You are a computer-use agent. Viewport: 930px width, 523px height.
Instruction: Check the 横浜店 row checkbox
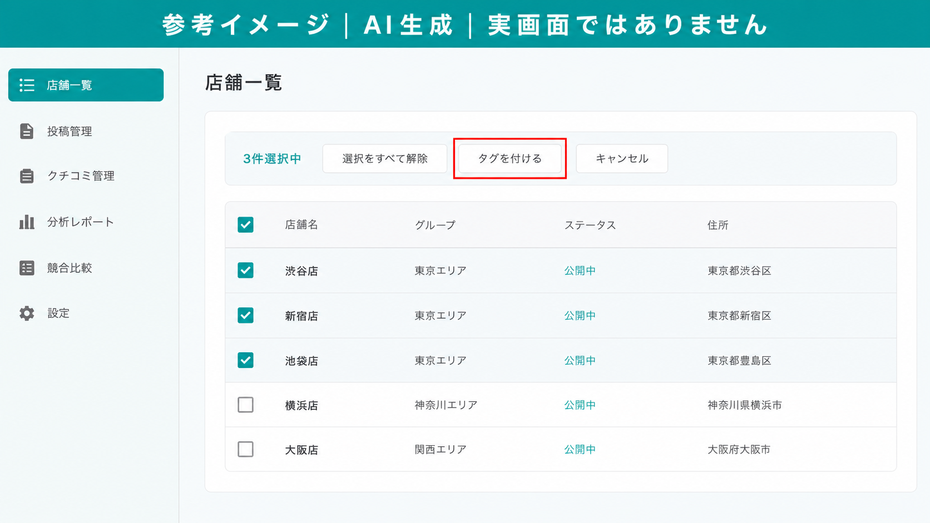[x=245, y=405]
